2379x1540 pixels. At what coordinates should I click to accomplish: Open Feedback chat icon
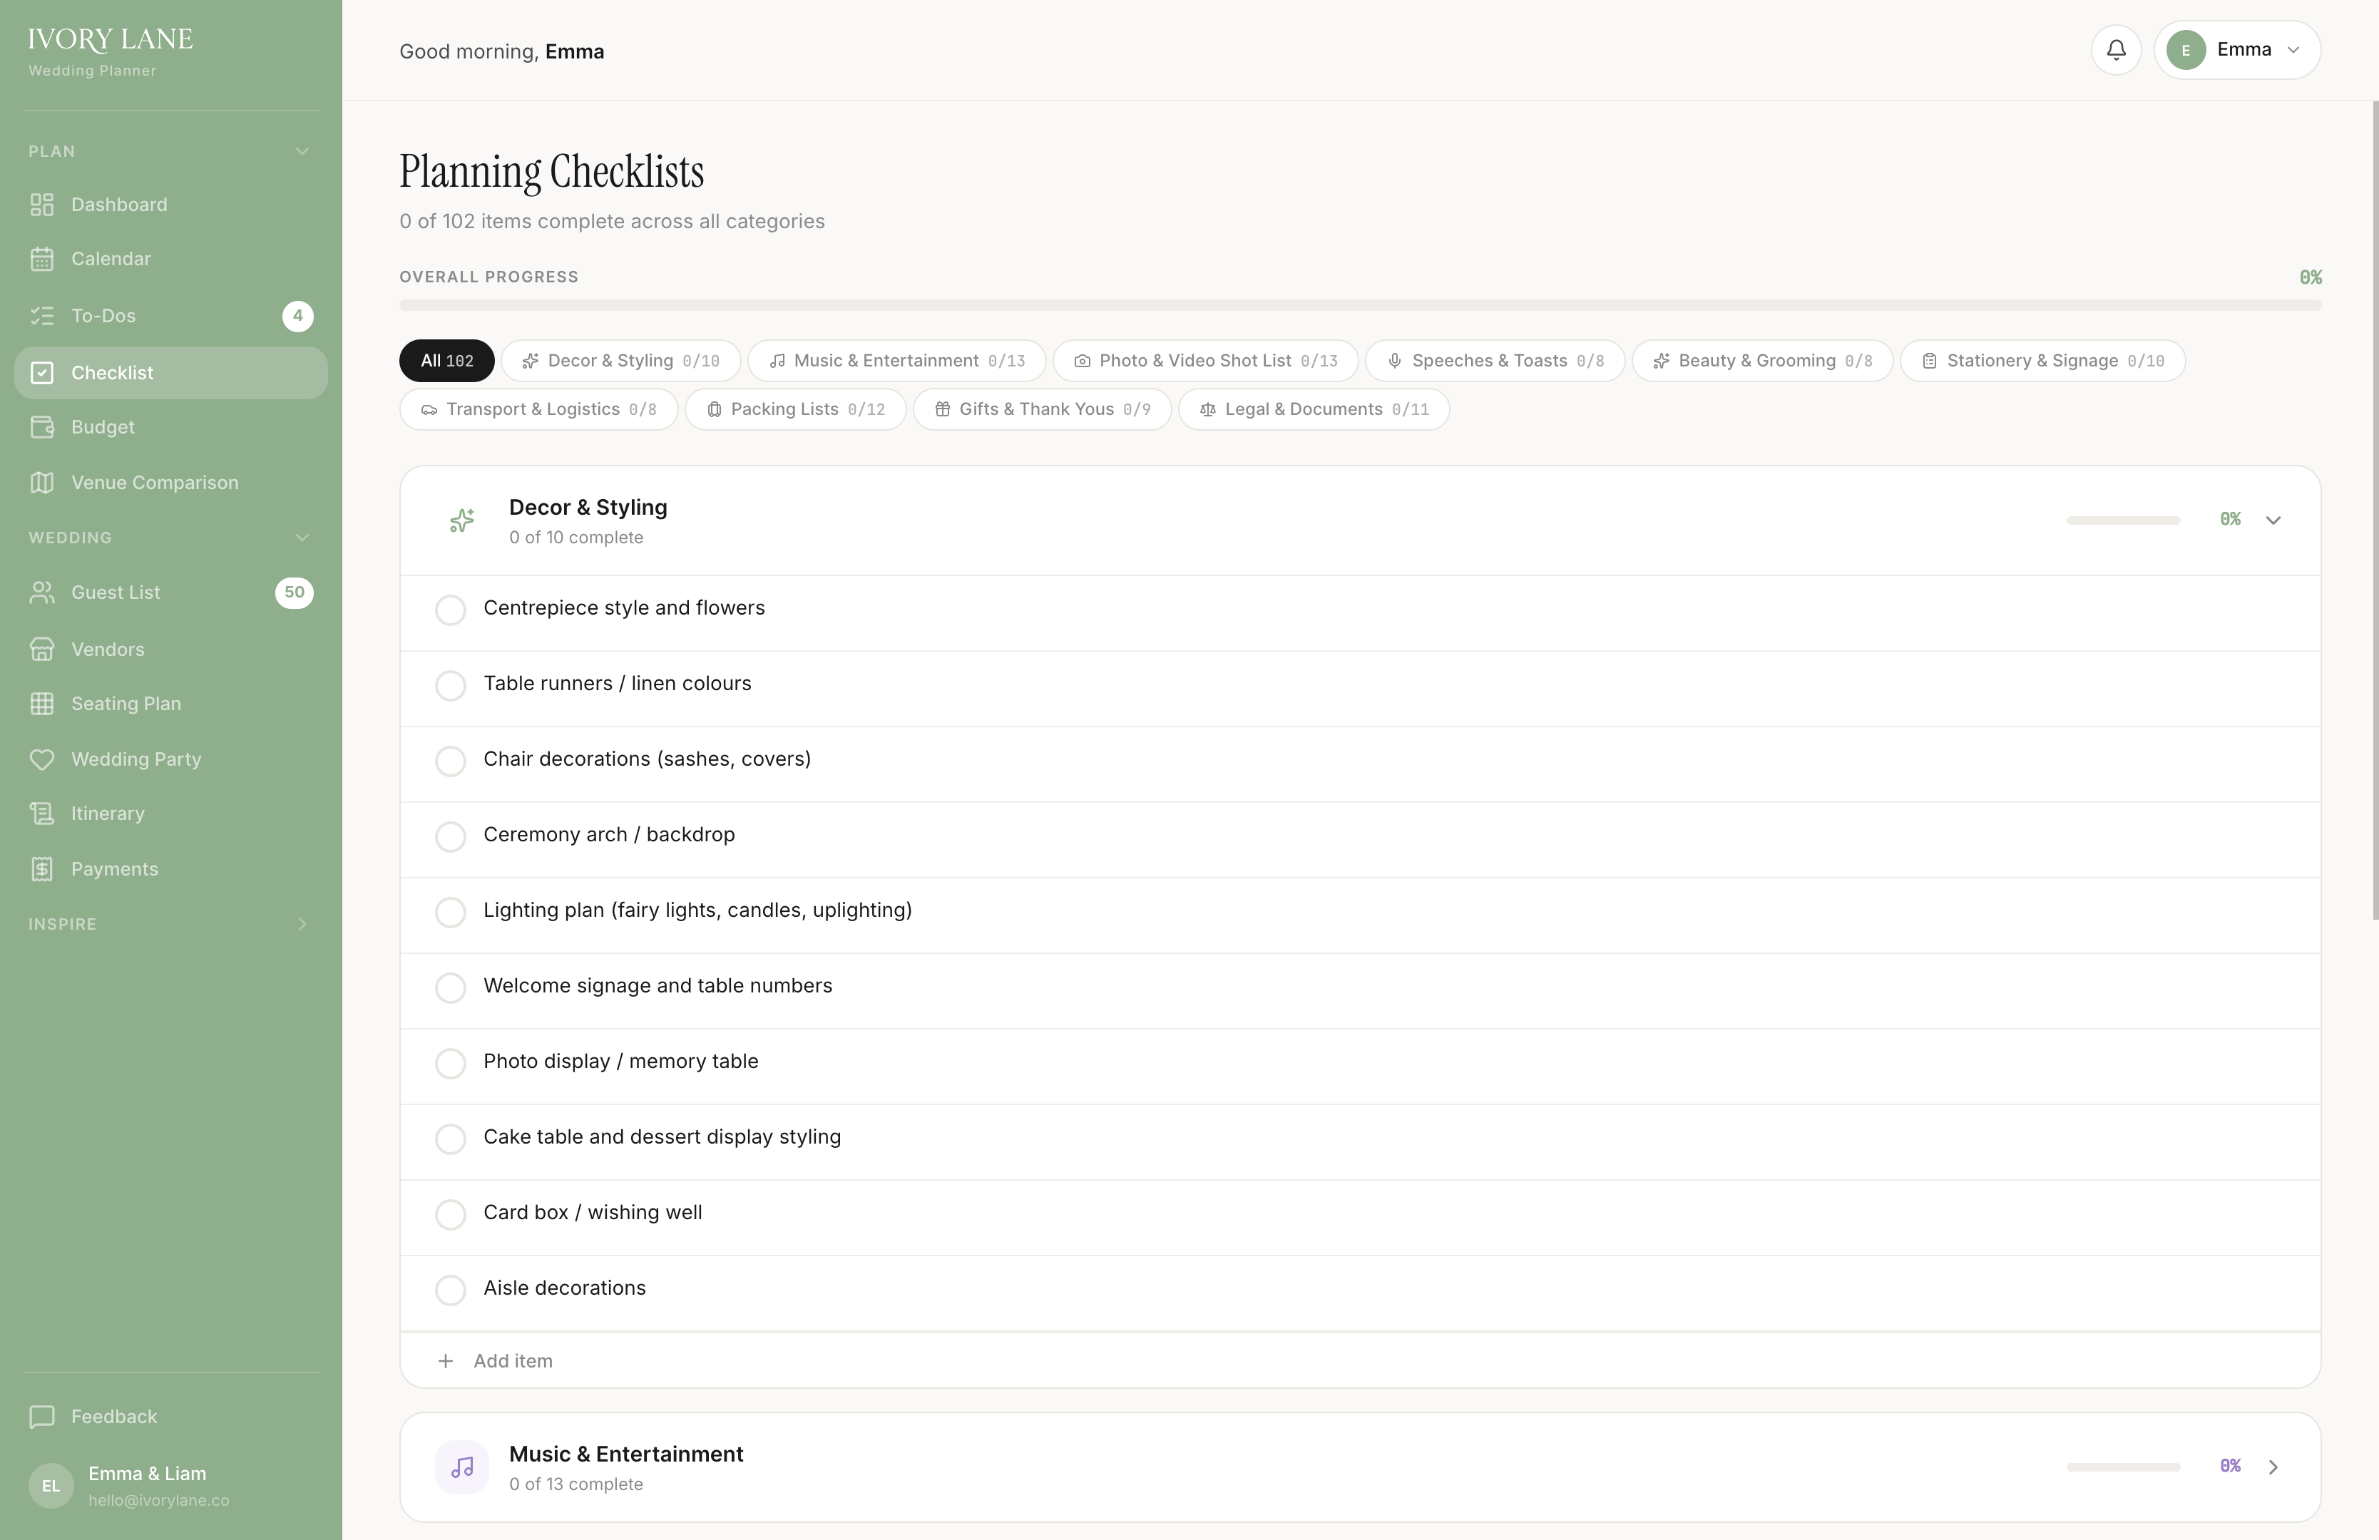coord(42,1417)
